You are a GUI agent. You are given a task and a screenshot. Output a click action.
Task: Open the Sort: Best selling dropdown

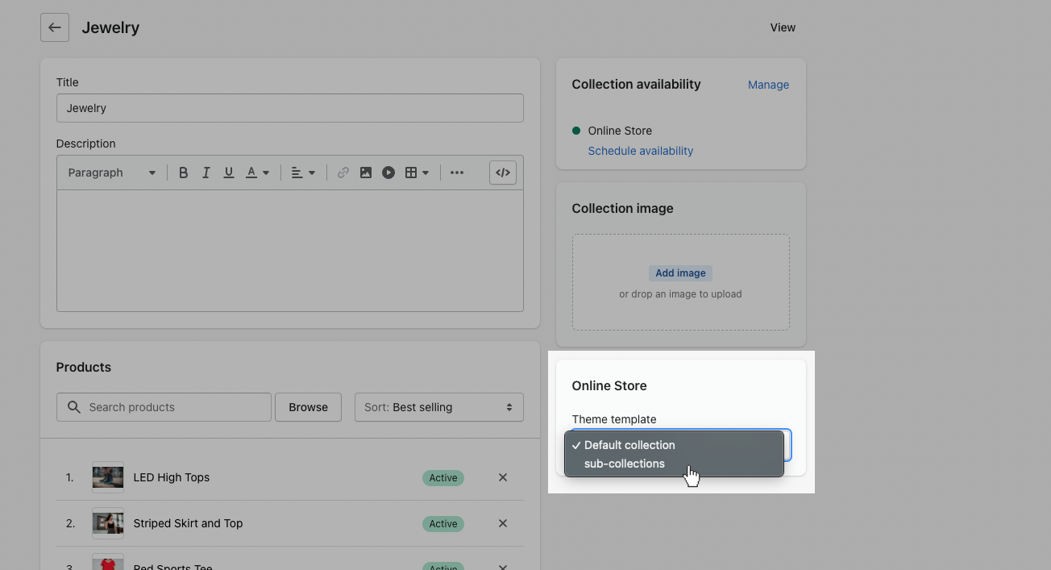(x=438, y=407)
